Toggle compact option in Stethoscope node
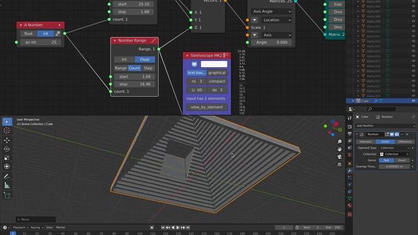Screen dimensions: 418x235 pos(217,81)
